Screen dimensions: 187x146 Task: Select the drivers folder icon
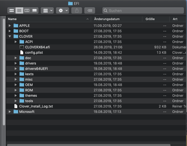tap(22, 63)
